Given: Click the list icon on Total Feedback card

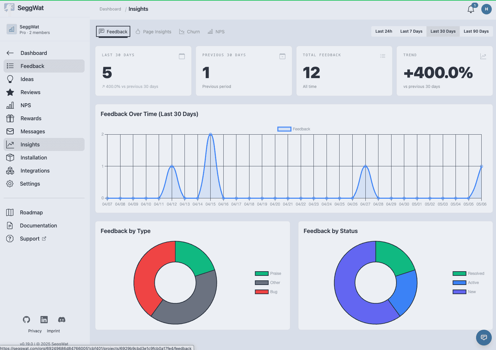Looking at the screenshot, I should (383, 56).
